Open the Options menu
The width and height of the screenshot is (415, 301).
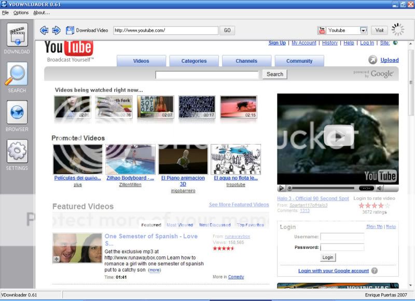click(x=21, y=12)
